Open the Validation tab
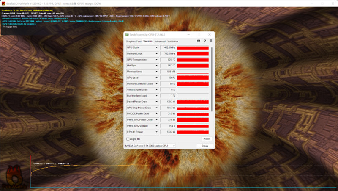The height and width of the screenshot is (191, 338). pos(173,41)
